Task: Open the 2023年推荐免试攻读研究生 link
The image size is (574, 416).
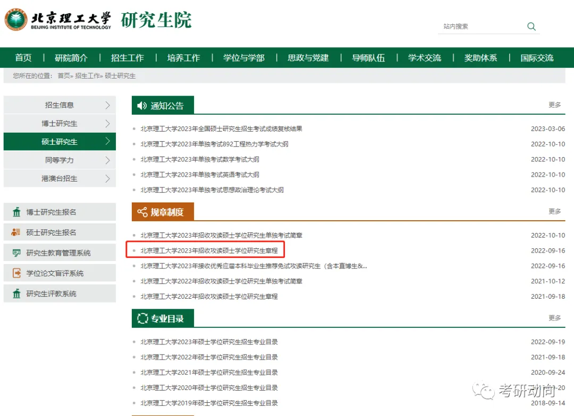Action: pyautogui.click(x=254, y=266)
